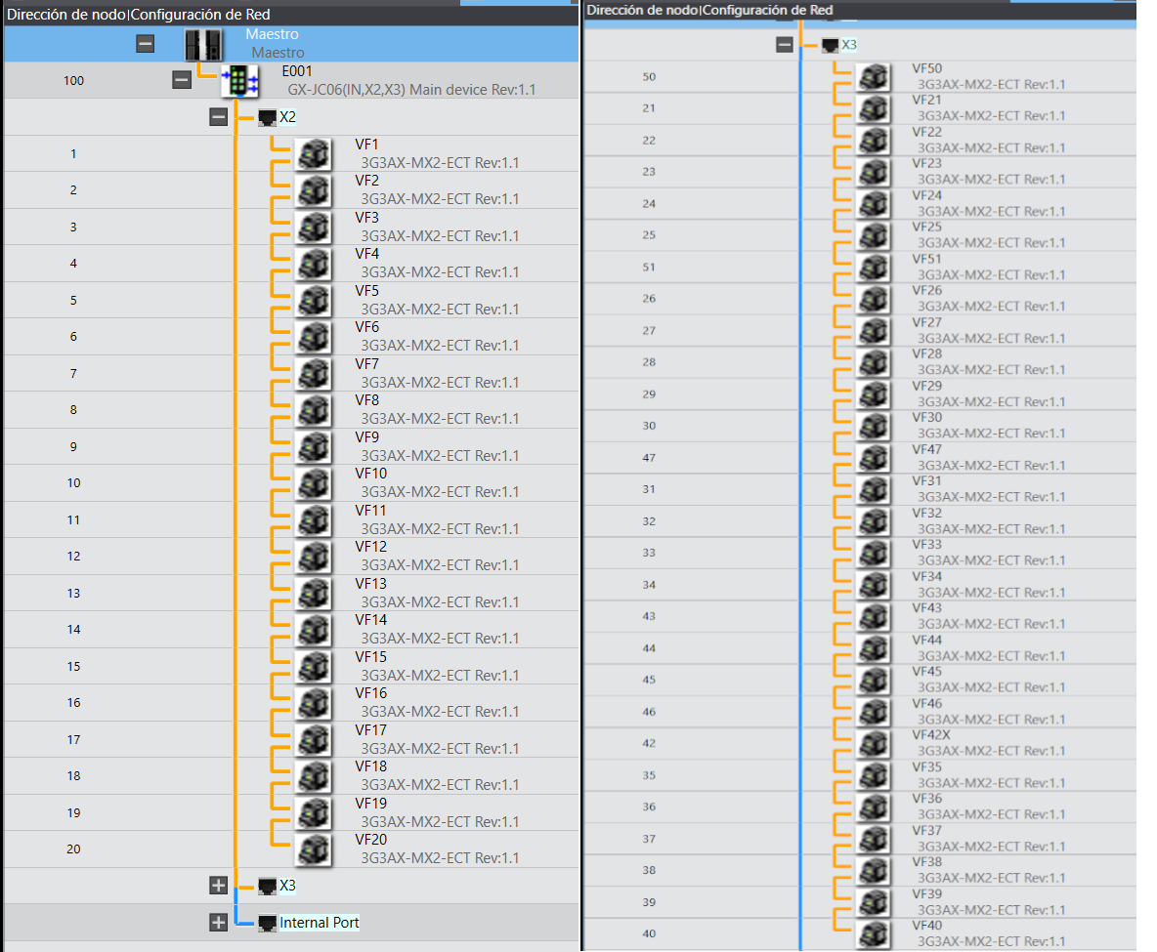Viewport: 1157px width, 952px height.
Task: Select the VF20 inverter icon
Action: [313, 849]
